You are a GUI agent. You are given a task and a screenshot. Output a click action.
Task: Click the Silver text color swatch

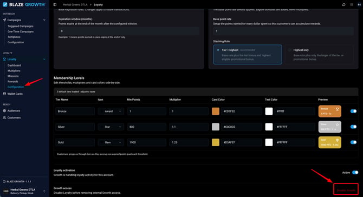click(x=269, y=127)
